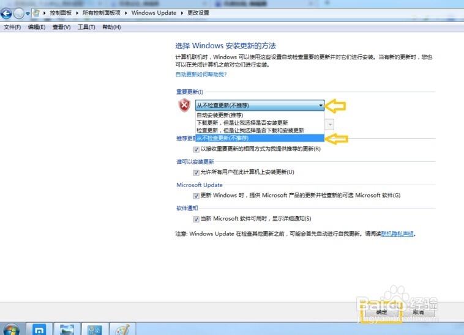The width and height of the screenshot is (464, 335).
Task: Click the 更改设置 breadcrumb
Action: (x=198, y=13)
